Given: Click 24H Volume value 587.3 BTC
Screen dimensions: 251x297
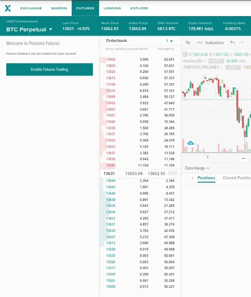Looking at the screenshot, I should click(x=167, y=29).
